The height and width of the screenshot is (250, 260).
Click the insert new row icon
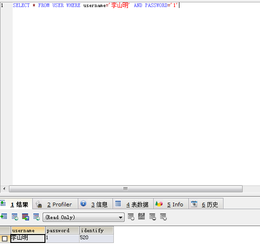coord(131,217)
